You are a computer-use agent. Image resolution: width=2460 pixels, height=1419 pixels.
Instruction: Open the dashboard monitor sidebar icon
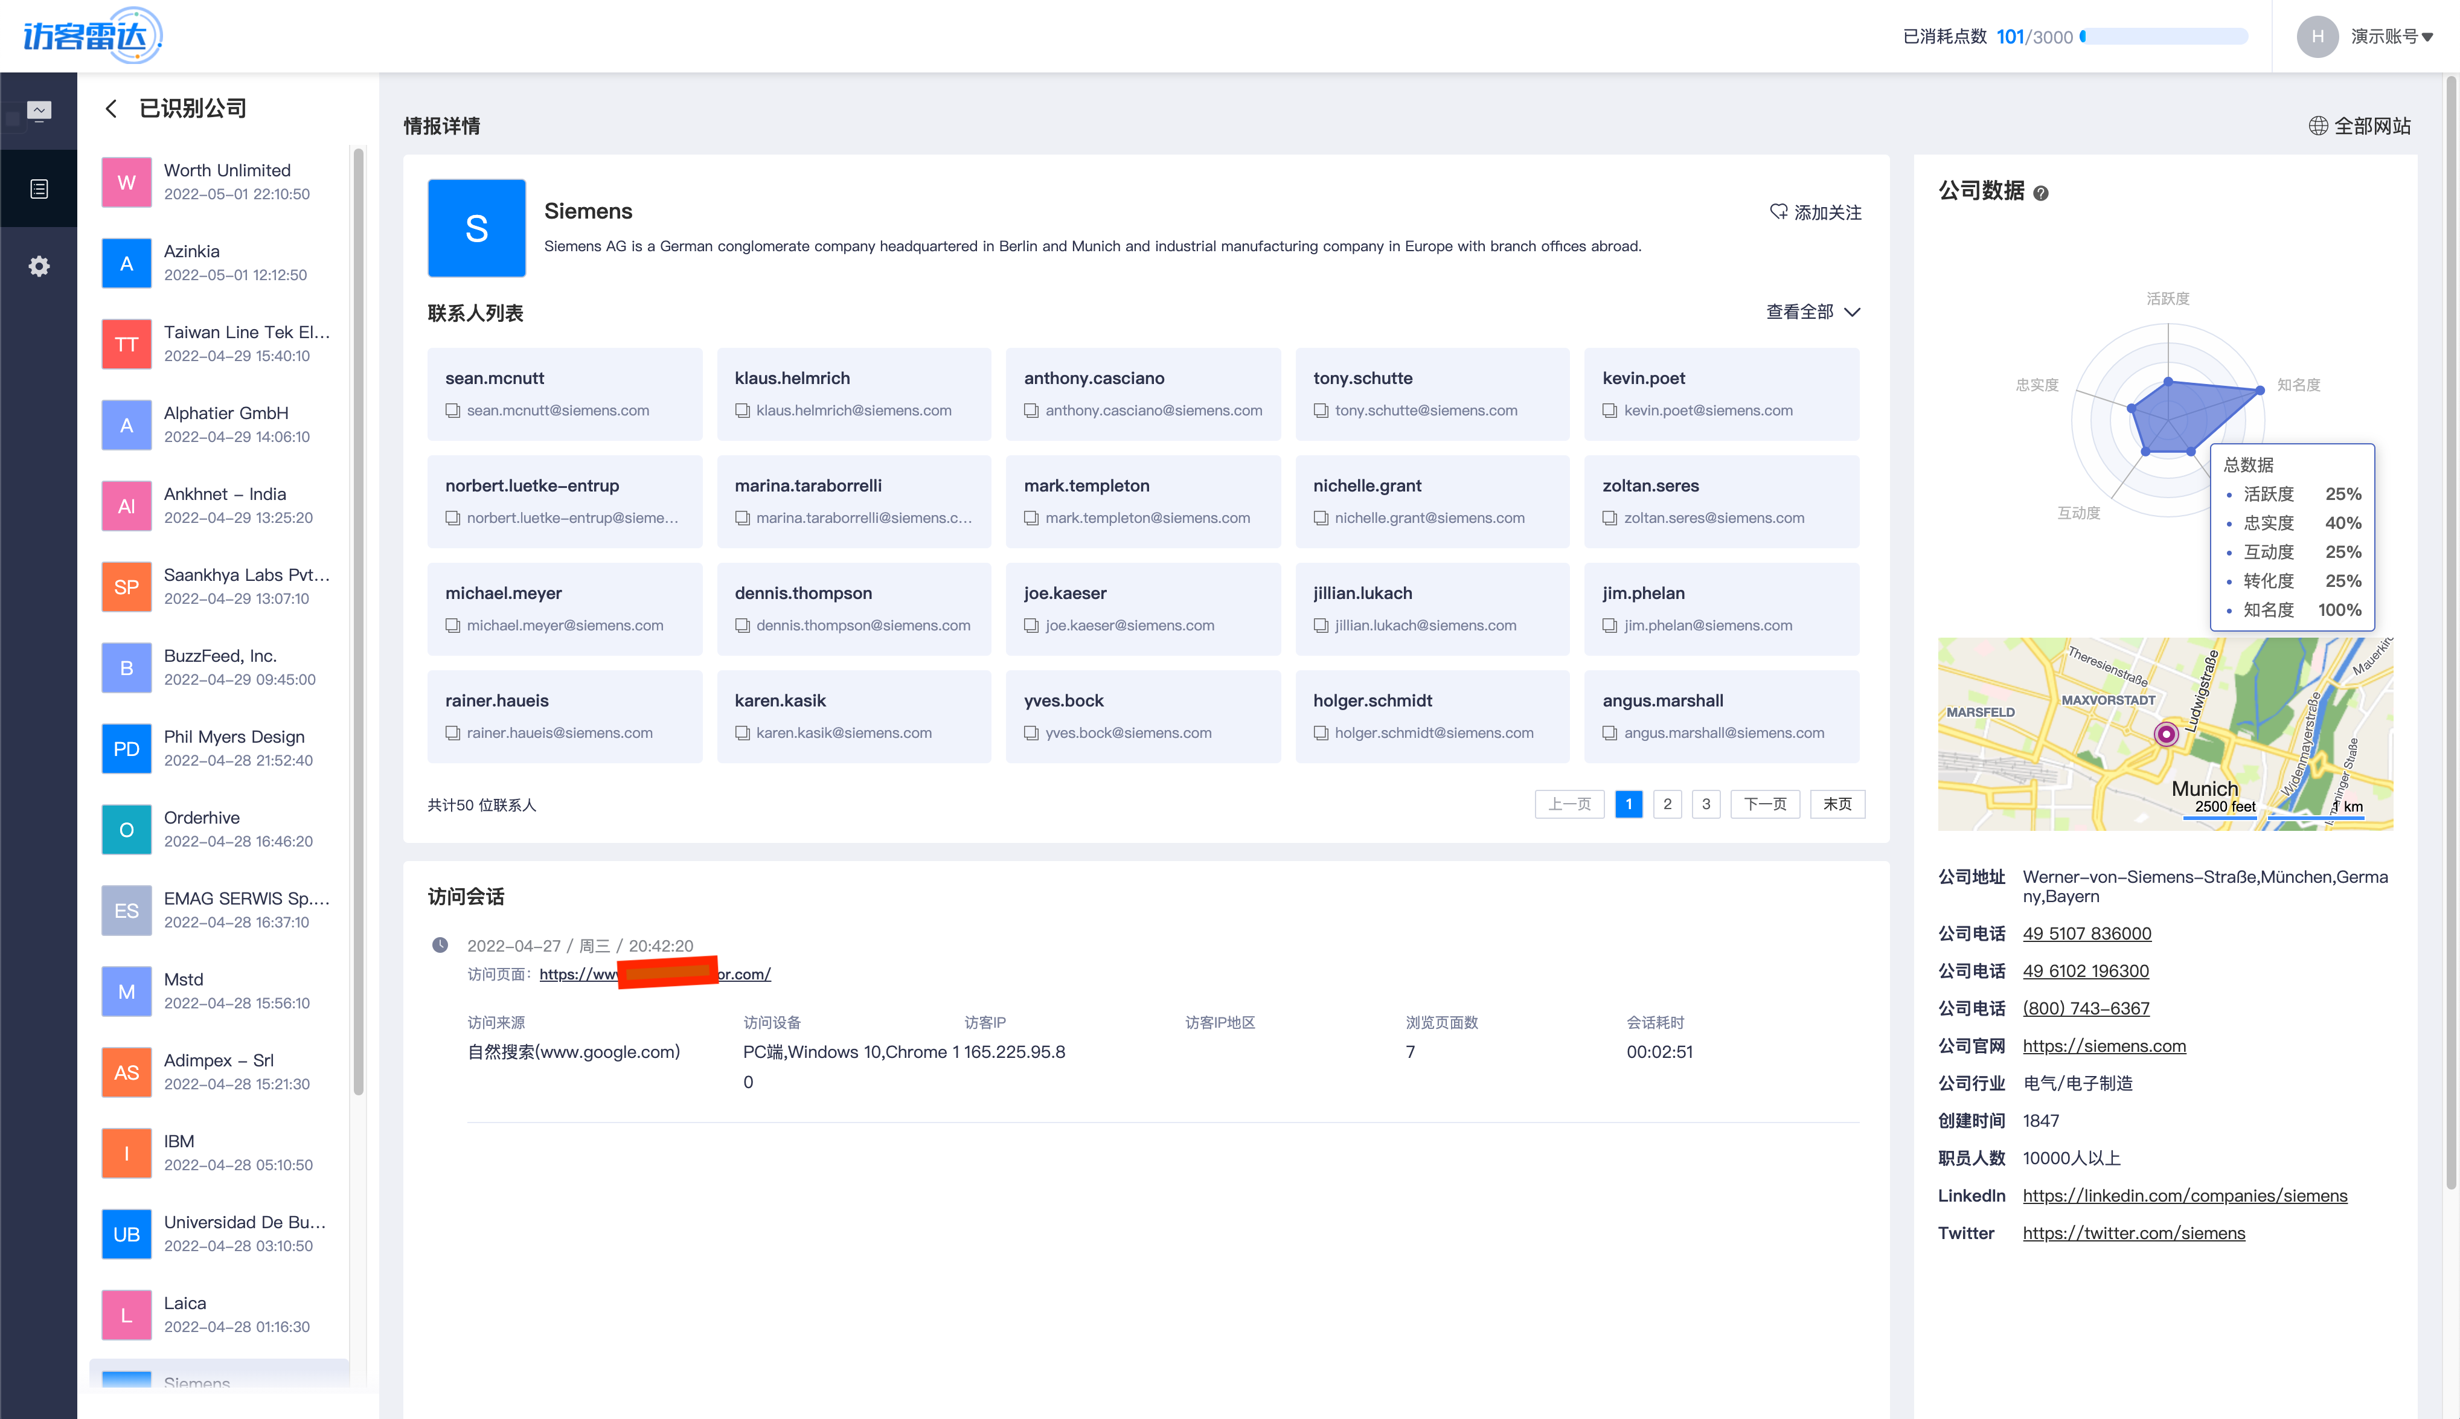pos(39,111)
